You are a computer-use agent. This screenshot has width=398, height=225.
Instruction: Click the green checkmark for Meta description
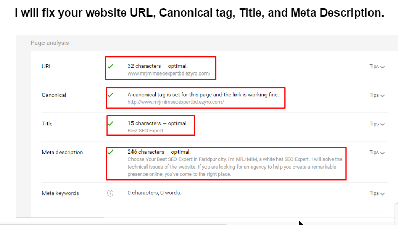110,152
